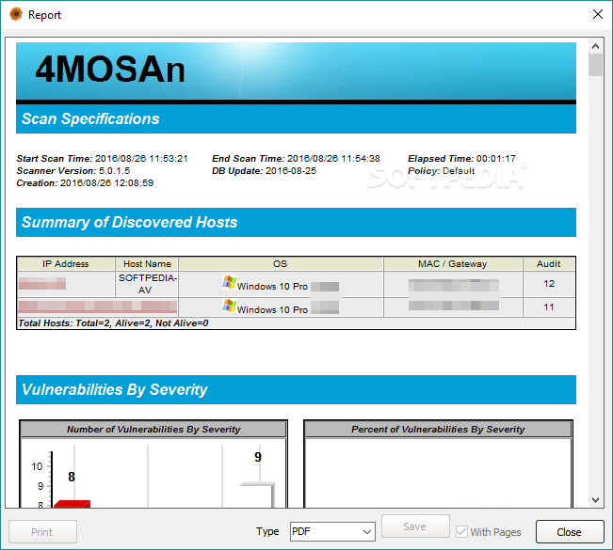Viewport: 613px width, 550px height.
Task: Click the Start Scan Time value
Action: click(x=141, y=159)
